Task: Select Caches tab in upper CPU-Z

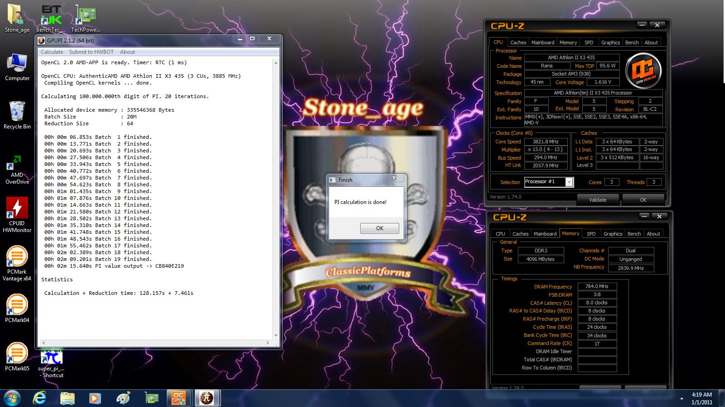Action: (x=518, y=43)
